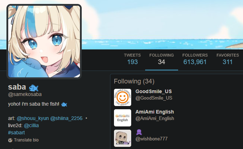The image size is (243, 149).
Task: Open the @cillia live2d link
Action: (31, 125)
